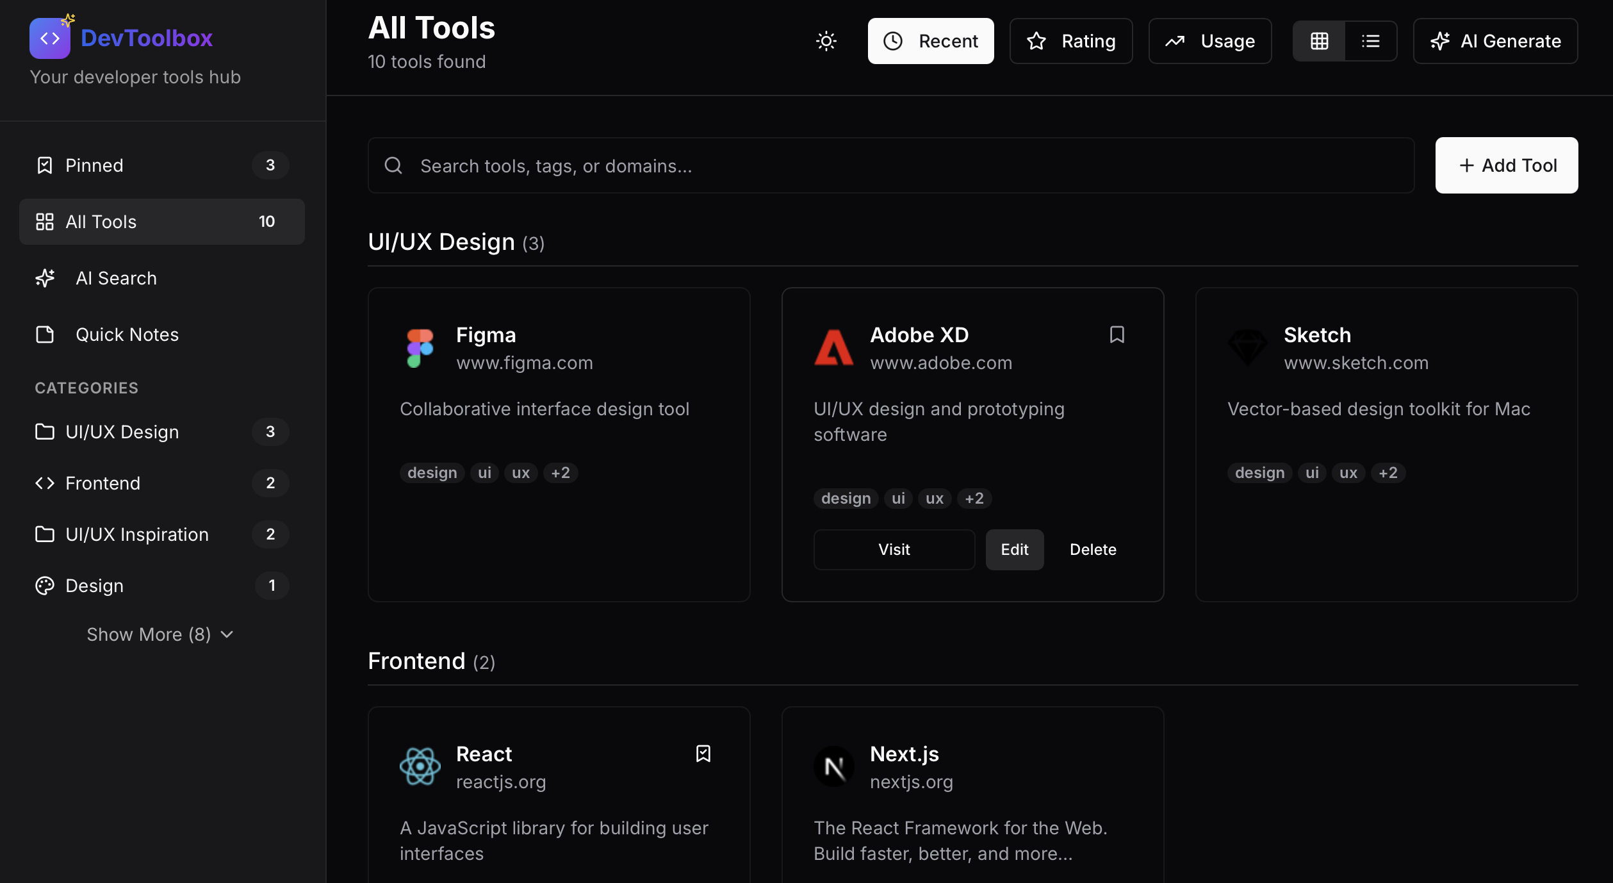Viewport: 1613px width, 883px height.
Task: Click the AI Search sparkle icon
Action: (45, 278)
